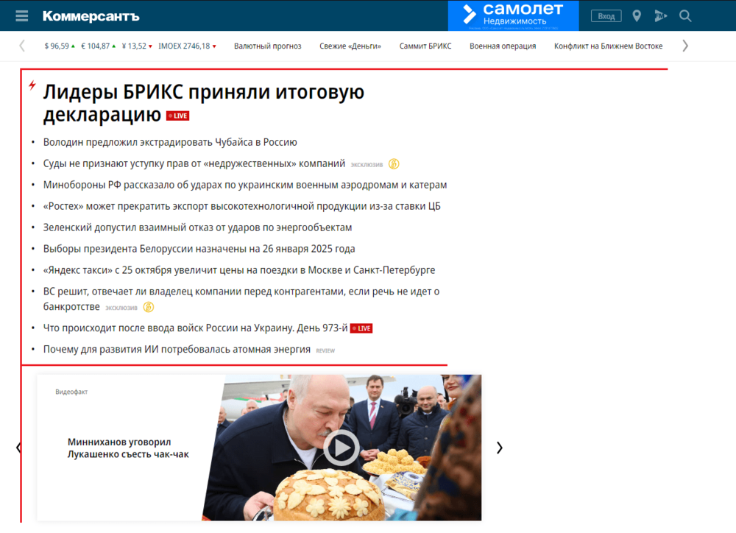Screen dimensions: 736x533
Task: Open Саммит БРИКС topic
Action: 425,46
